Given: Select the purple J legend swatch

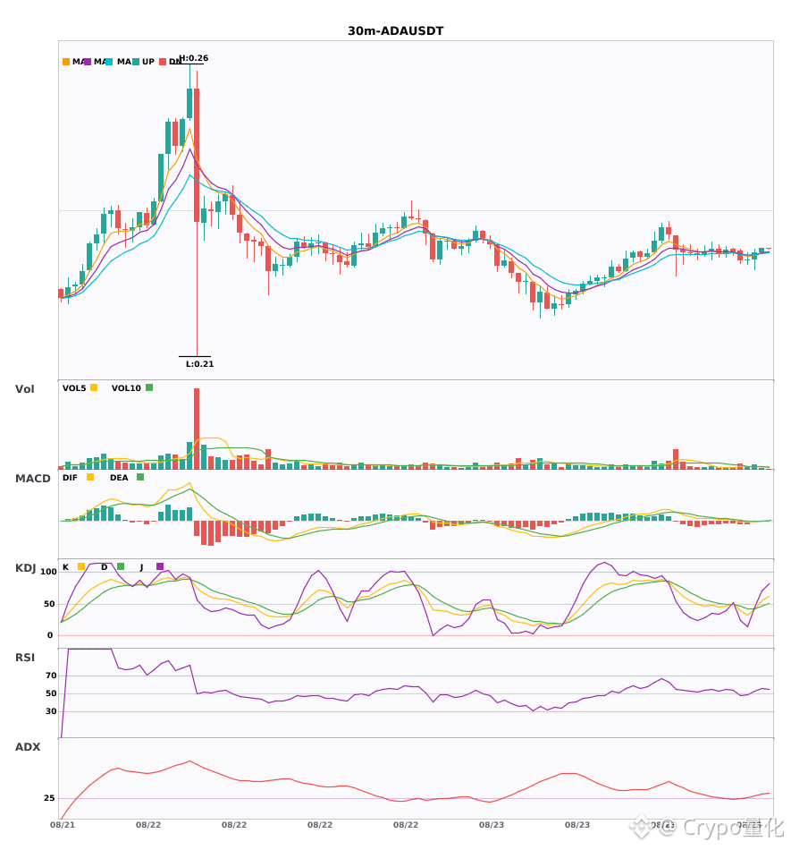Looking at the screenshot, I should coord(160,566).
